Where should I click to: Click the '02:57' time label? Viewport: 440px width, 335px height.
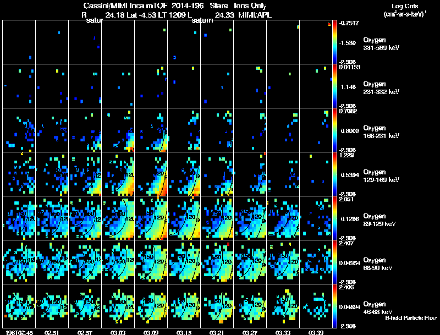pos(85,333)
